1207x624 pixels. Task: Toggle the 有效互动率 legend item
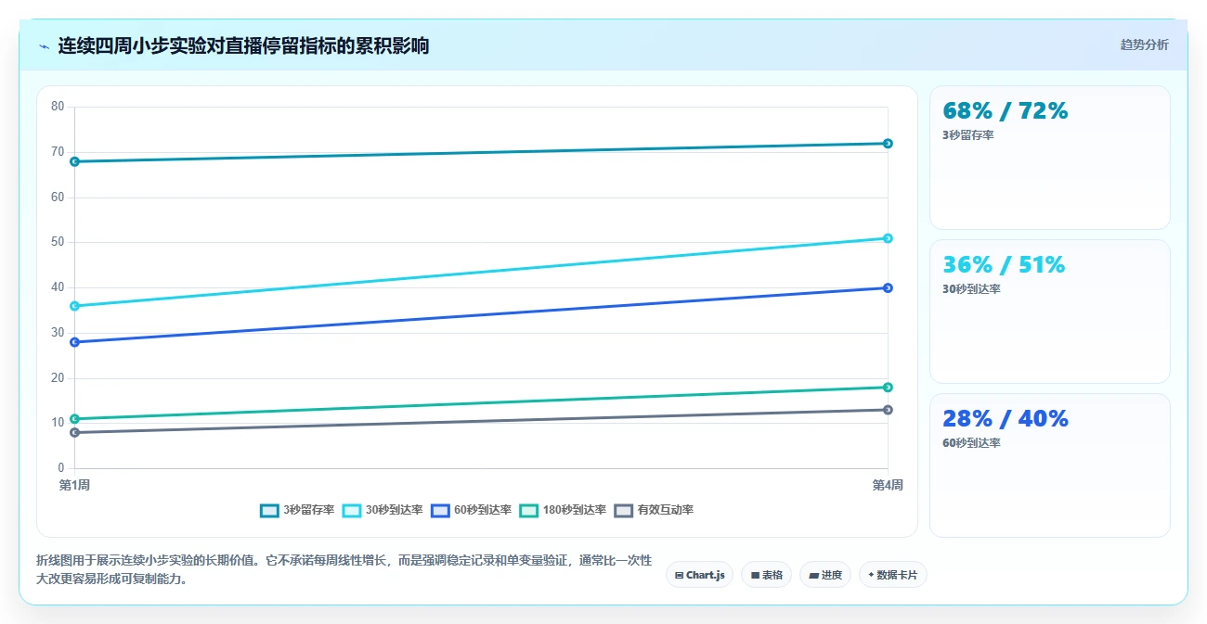point(655,510)
